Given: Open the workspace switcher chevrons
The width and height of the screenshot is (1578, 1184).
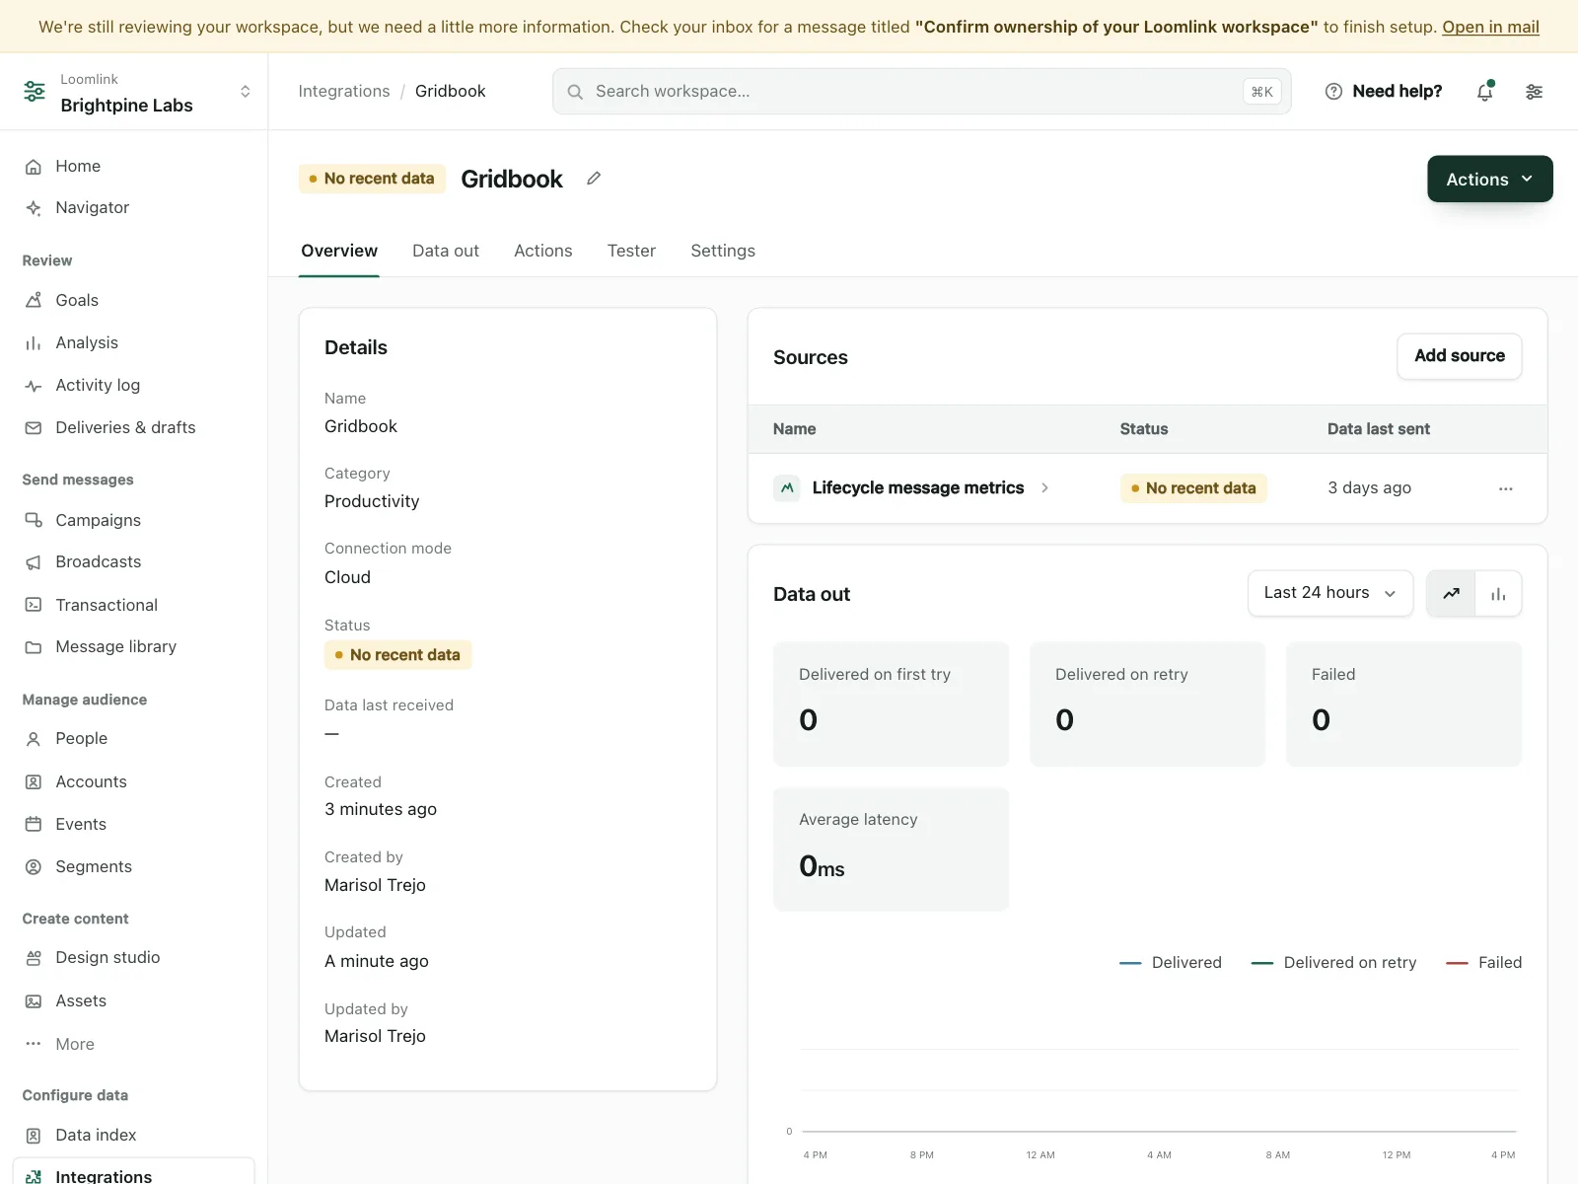Looking at the screenshot, I should click(246, 92).
